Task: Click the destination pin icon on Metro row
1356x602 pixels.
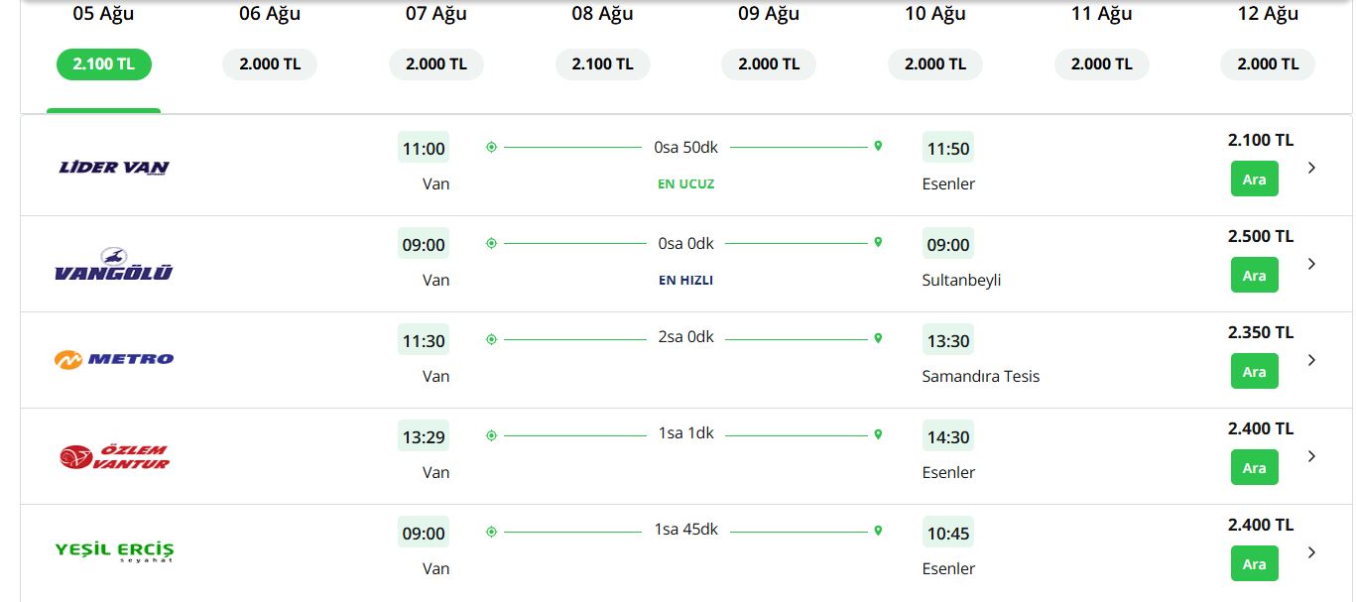Action: pos(878,339)
